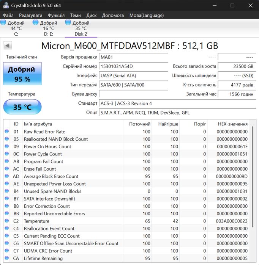Viewport: 259px width, 265px height.
Task: Click status orb of Raw Read Error Rate
Action: (7, 131)
